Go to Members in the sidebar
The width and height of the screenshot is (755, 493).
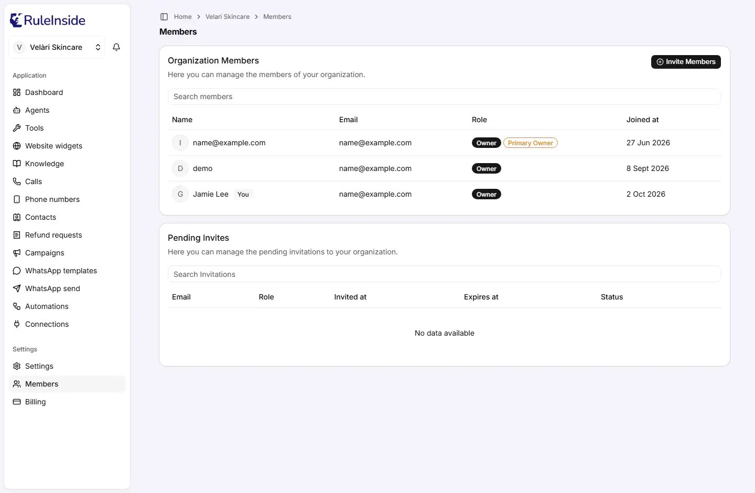click(67, 384)
